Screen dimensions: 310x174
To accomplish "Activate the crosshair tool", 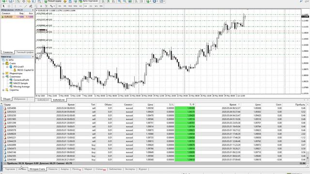I will click(9, 6).
